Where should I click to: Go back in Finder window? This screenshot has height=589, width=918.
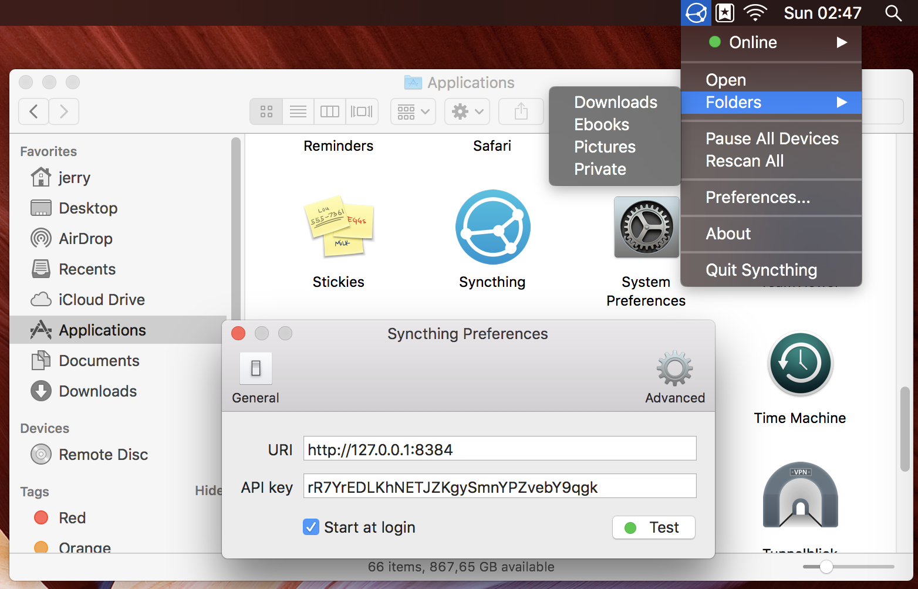point(34,111)
